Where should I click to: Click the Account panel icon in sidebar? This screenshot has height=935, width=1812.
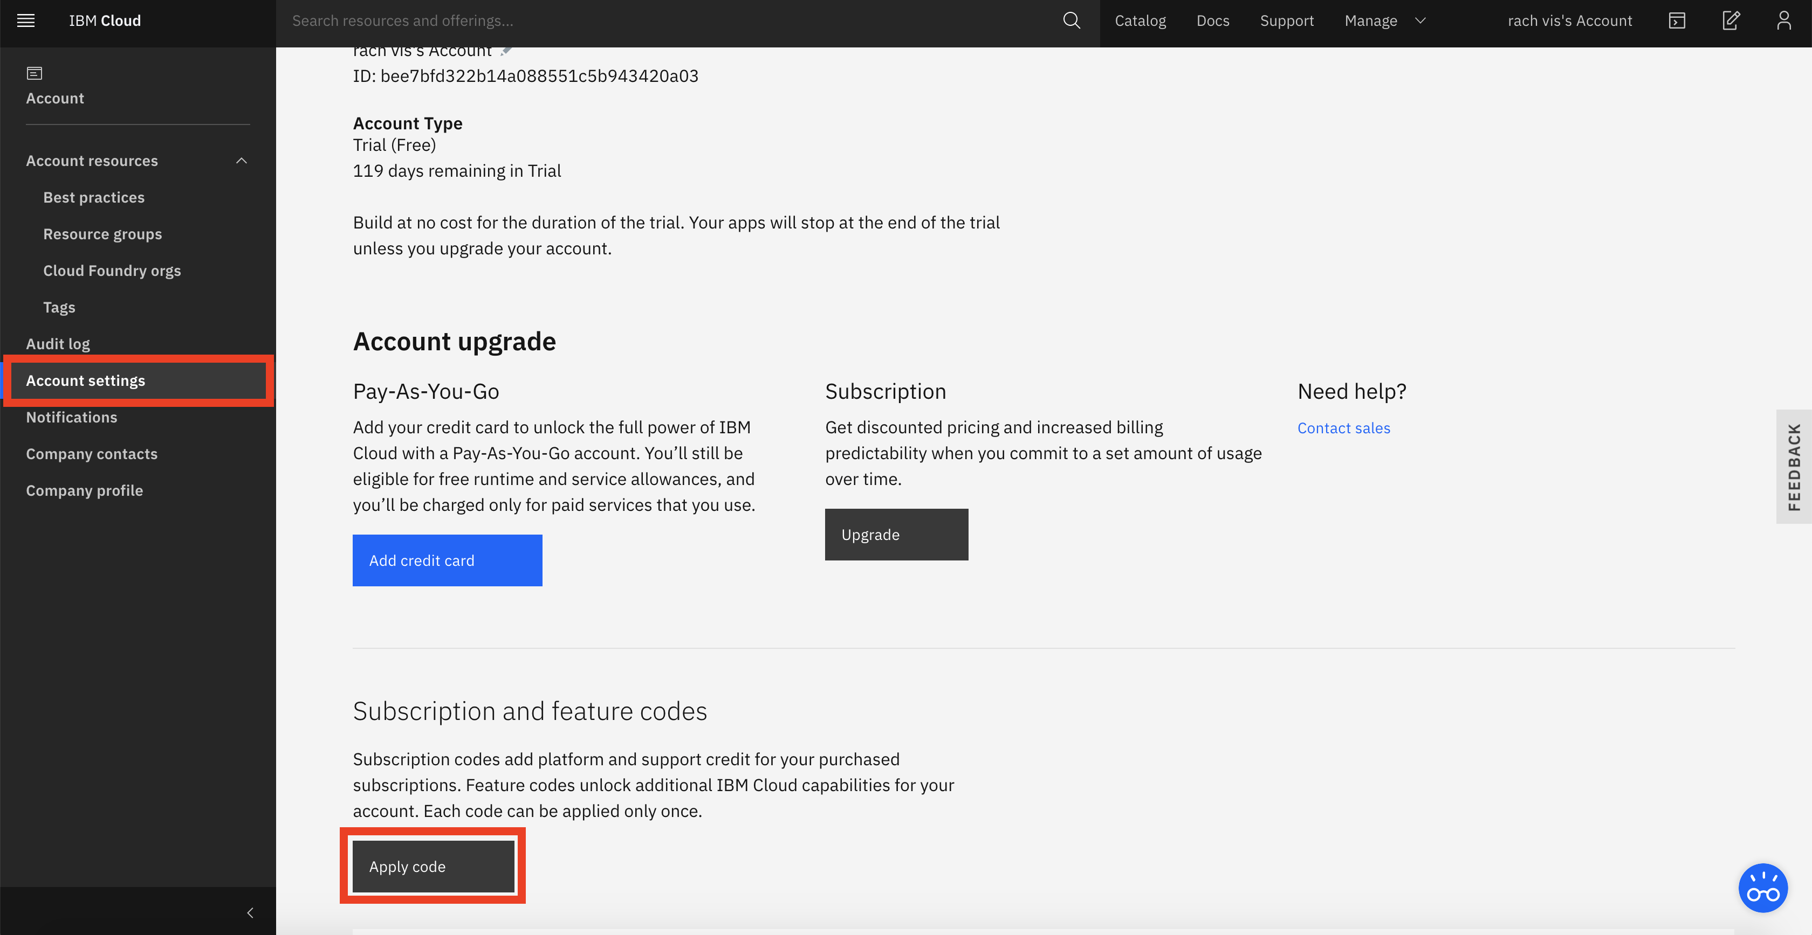click(35, 73)
